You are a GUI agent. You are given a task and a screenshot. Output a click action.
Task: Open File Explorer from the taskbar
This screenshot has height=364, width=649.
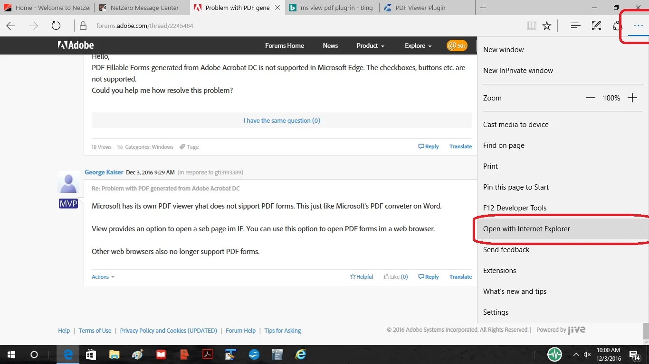tap(114, 355)
